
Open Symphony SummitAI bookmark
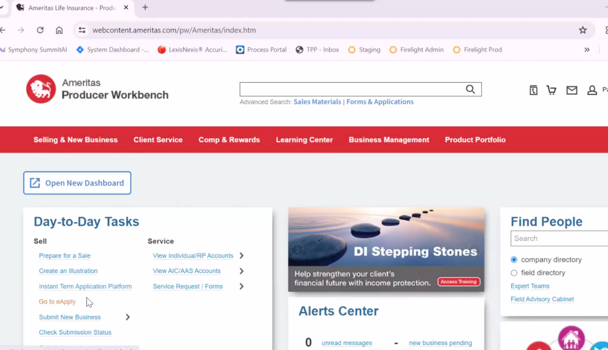tap(33, 50)
